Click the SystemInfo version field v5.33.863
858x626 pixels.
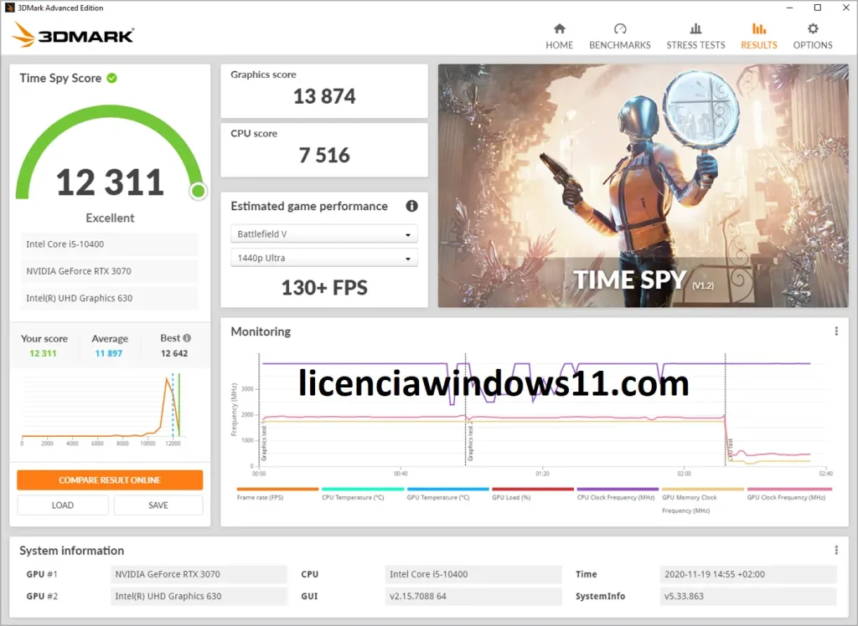748,597
